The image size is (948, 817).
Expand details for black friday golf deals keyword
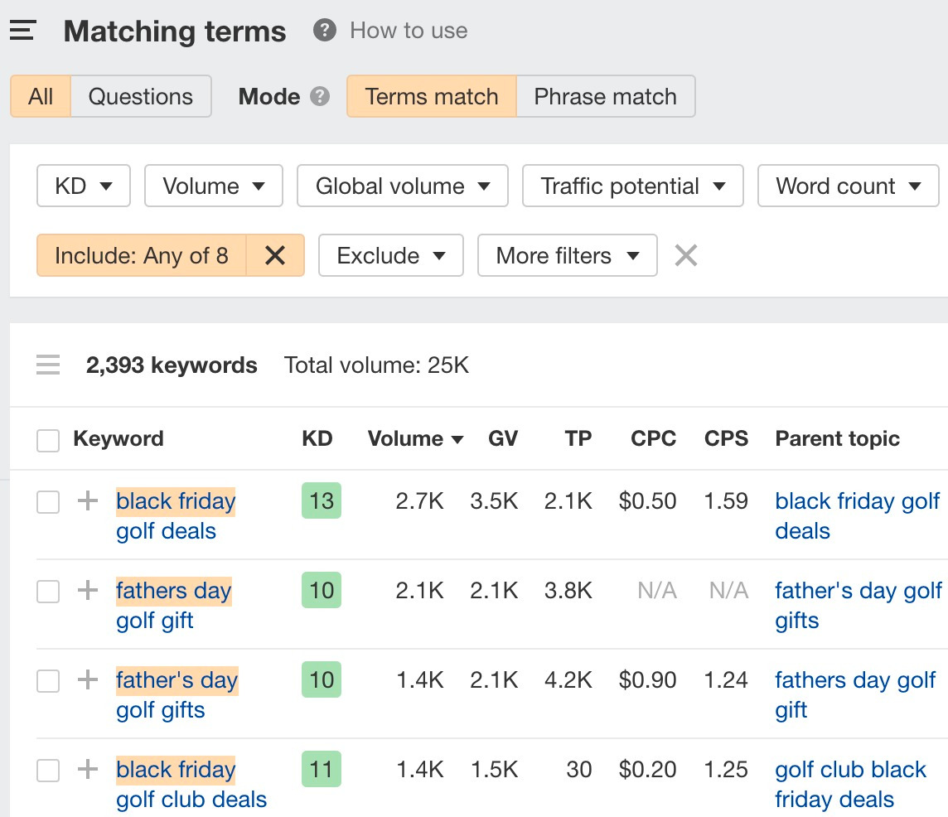[86, 500]
